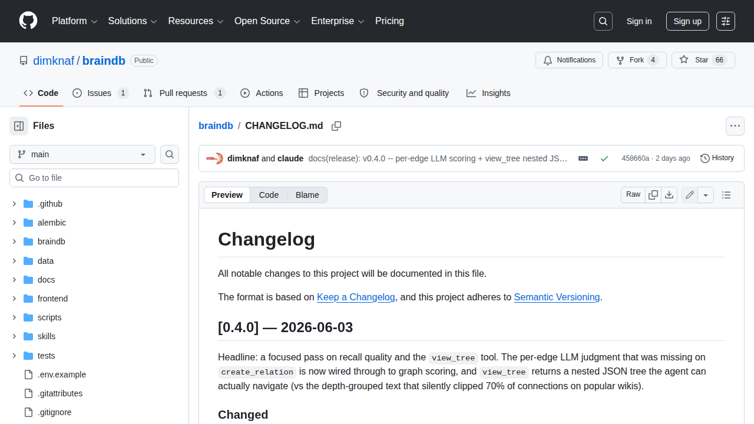Screen dimensions: 754x424
Task: Open the Solutions menu
Action: 133,21
